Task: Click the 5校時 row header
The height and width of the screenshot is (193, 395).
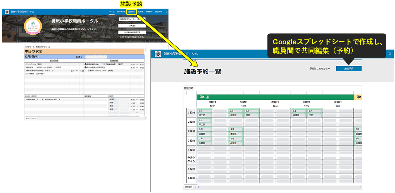Action: tap(191, 169)
